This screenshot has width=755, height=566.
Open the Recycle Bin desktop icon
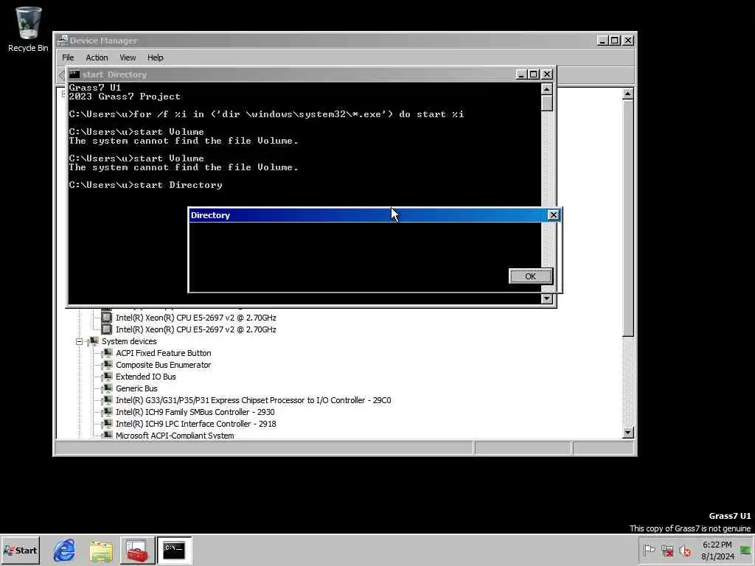[x=28, y=29]
